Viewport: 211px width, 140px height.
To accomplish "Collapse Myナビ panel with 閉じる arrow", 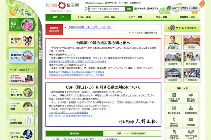I will coord(40,55).
